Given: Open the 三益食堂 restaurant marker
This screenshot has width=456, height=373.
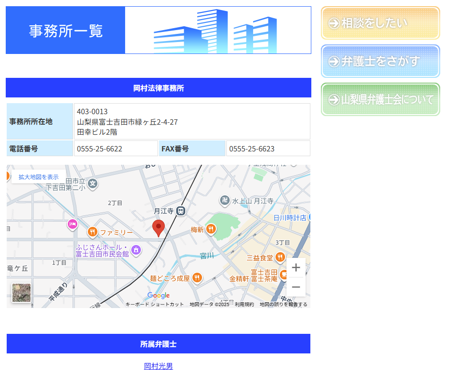Looking at the screenshot, I should point(280,257).
